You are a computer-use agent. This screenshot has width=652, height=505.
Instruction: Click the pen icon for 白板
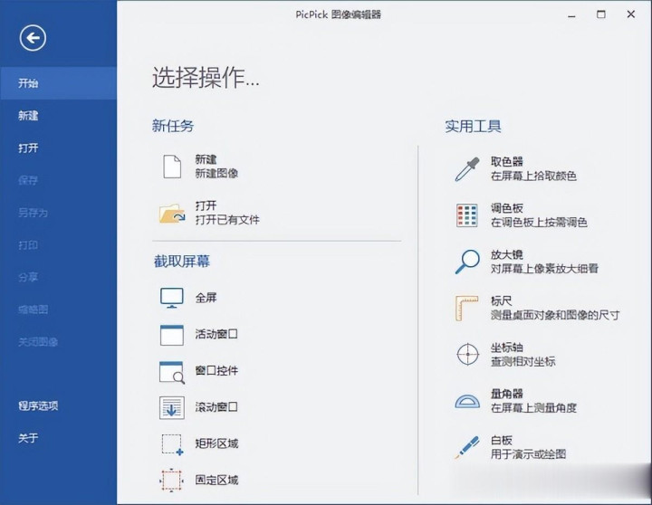(x=466, y=447)
